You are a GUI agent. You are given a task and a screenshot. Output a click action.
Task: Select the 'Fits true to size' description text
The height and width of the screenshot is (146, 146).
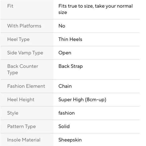pos(95,9)
